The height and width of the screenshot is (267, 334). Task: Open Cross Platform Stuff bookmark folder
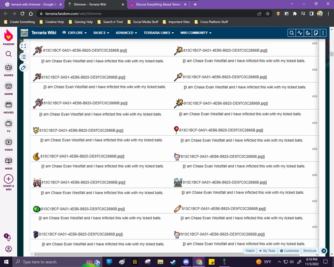211,22
